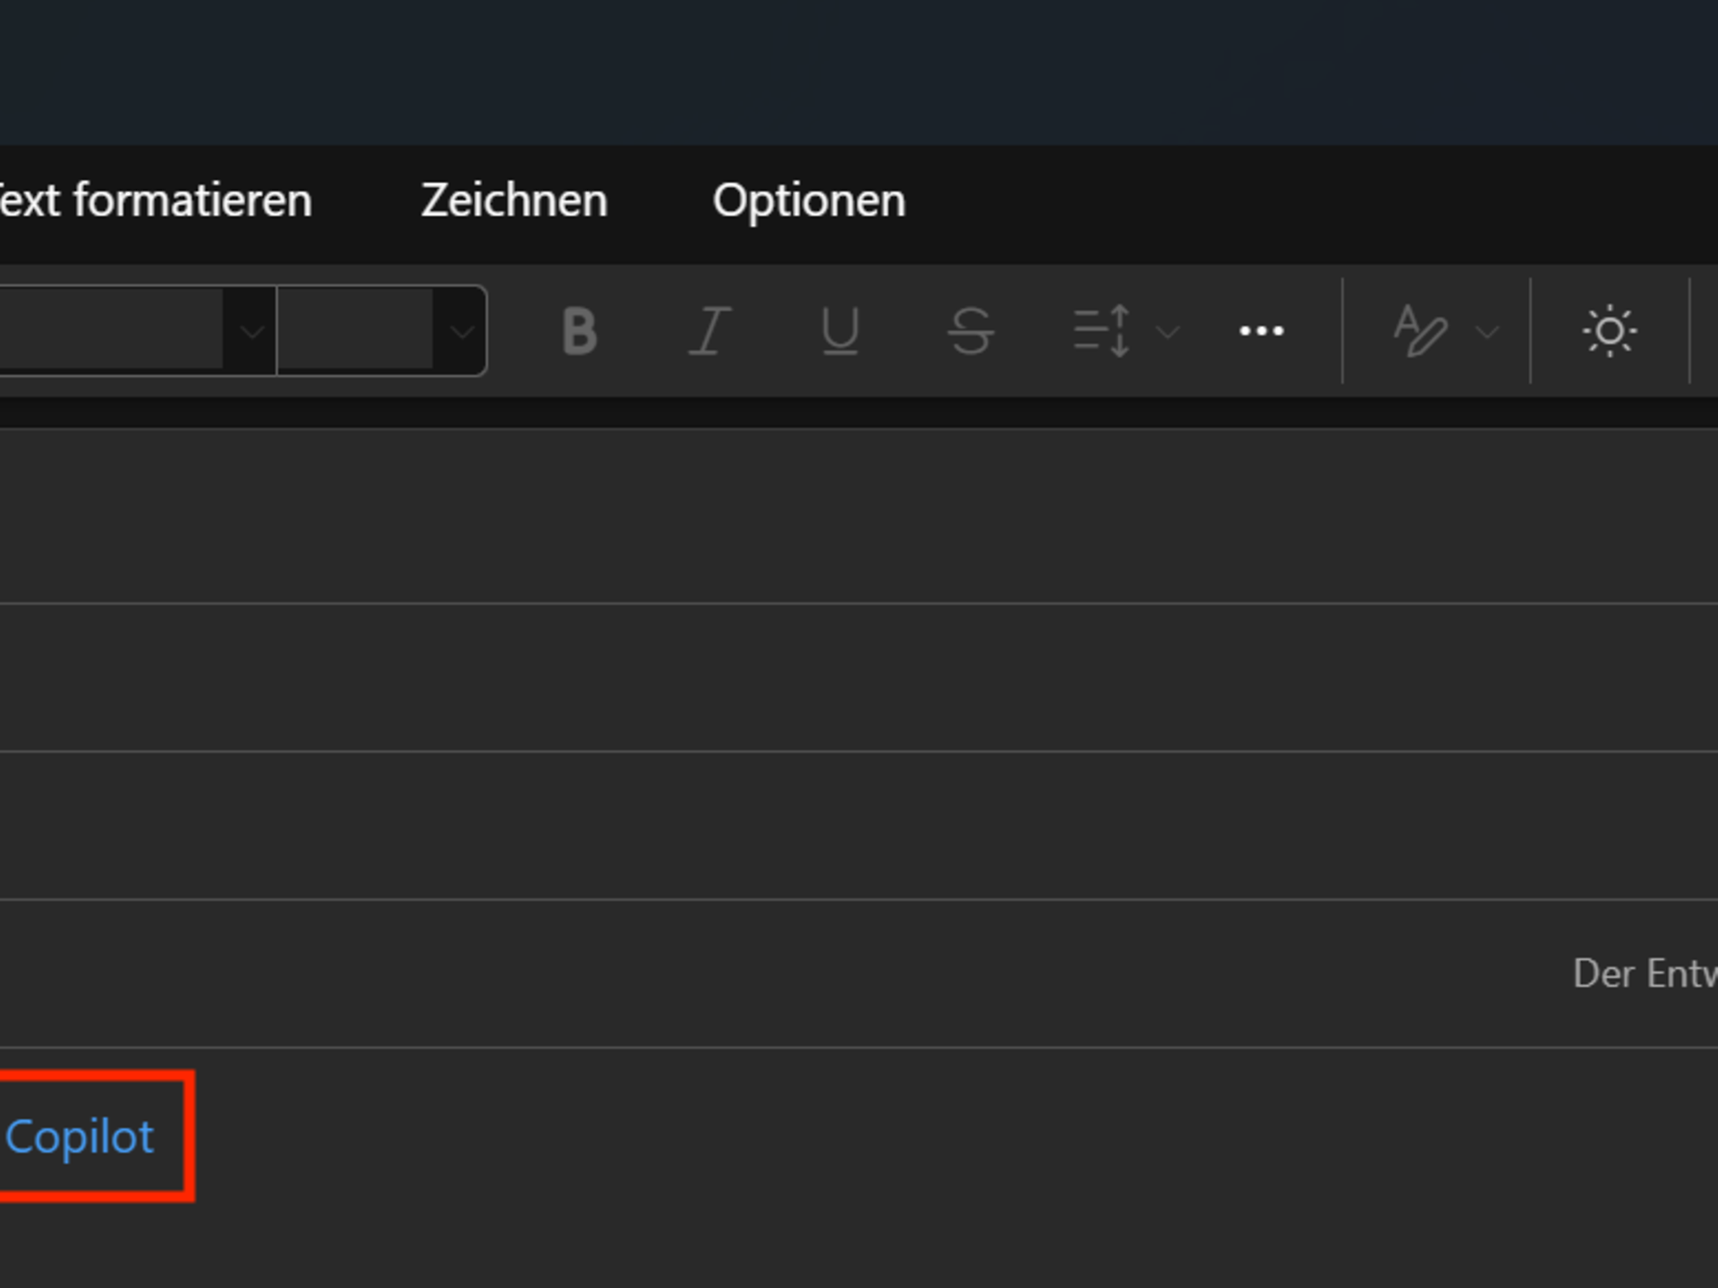Underline the selected text
Image resolution: width=1718 pixels, height=1288 pixels.
pyautogui.click(x=839, y=332)
